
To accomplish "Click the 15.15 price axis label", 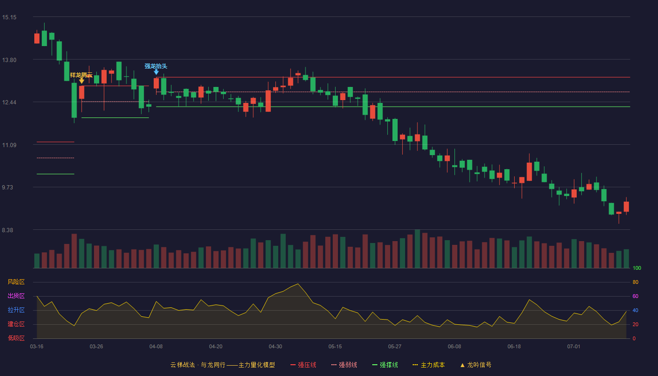I will (9, 17).
